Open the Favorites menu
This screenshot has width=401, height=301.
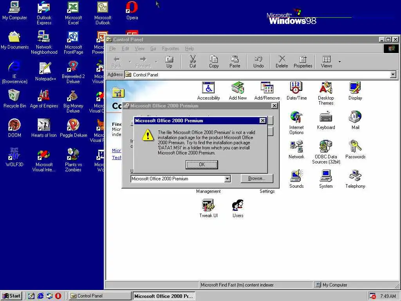click(170, 48)
